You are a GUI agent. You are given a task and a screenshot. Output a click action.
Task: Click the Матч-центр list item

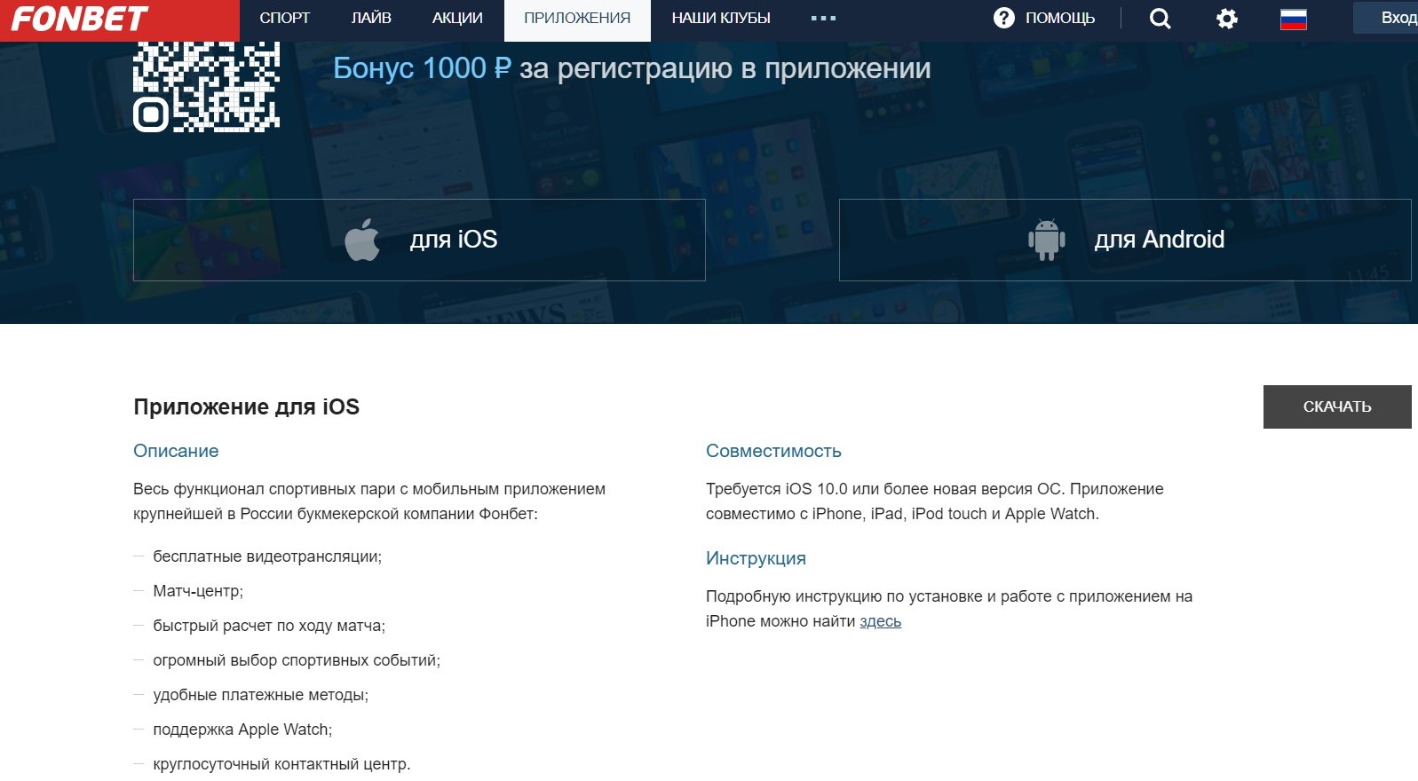point(198,591)
